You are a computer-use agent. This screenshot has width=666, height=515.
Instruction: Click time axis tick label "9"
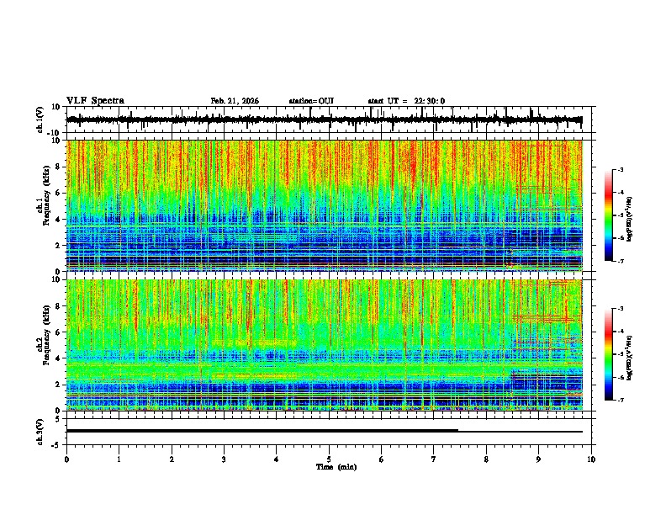point(539,459)
